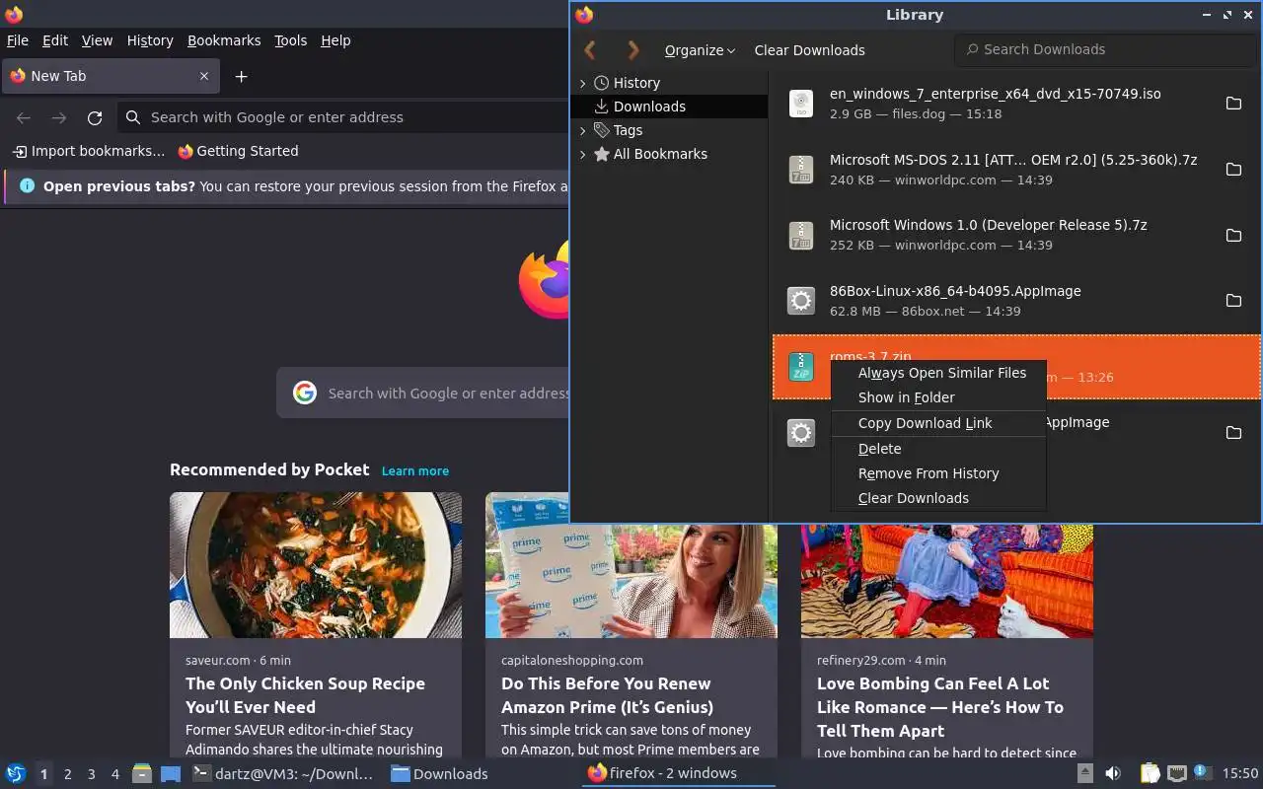The width and height of the screenshot is (1263, 789).
Task: Open the Getting Started bookmark
Action: click(238, 151)
